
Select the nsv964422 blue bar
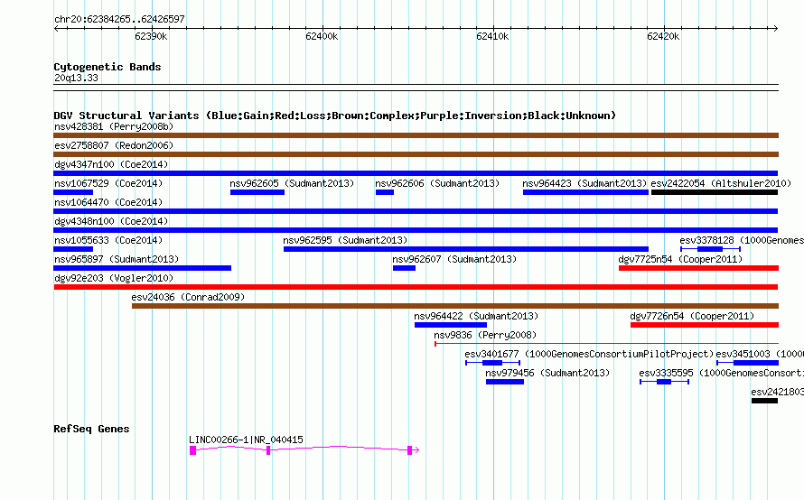click(451, 325)
